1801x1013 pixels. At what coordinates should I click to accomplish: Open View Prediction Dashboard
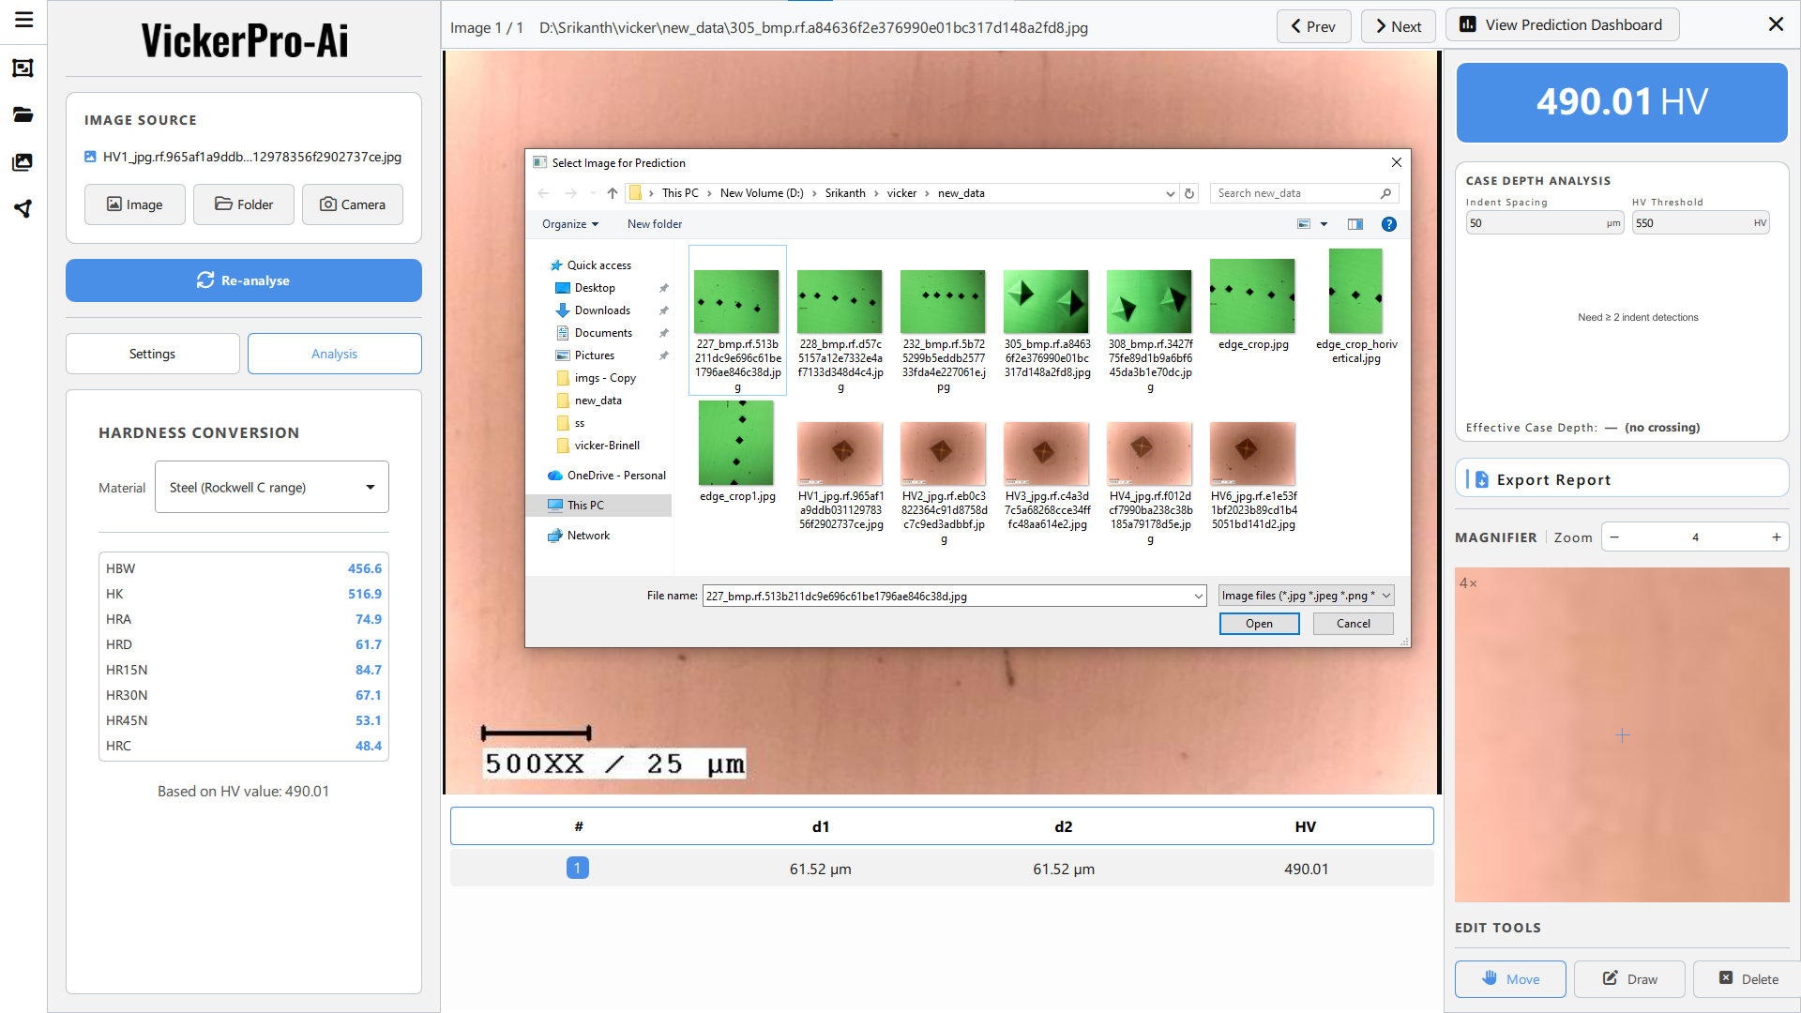(x=1562, y=25)
